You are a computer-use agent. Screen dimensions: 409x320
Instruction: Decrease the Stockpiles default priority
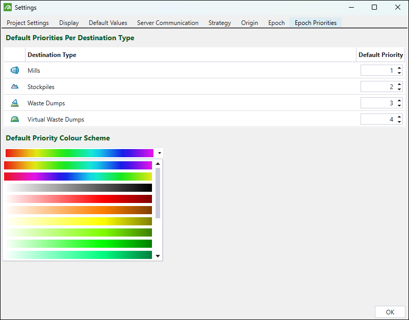coord(399,89)
